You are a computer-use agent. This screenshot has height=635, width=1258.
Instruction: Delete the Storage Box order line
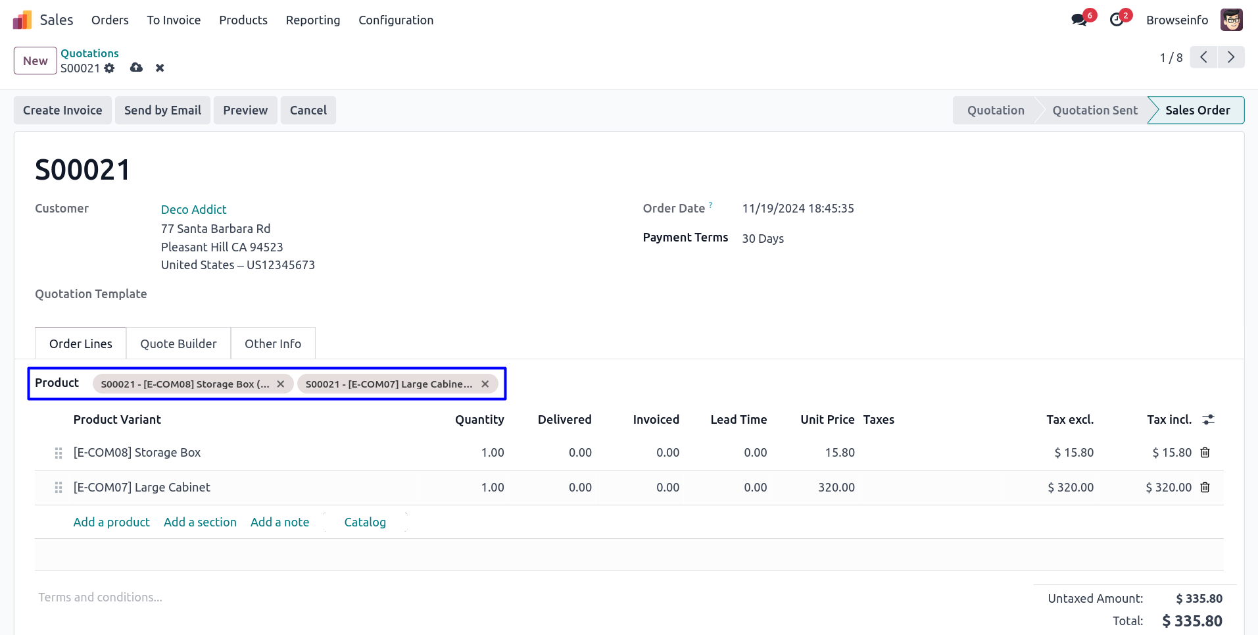point(1205,453)
